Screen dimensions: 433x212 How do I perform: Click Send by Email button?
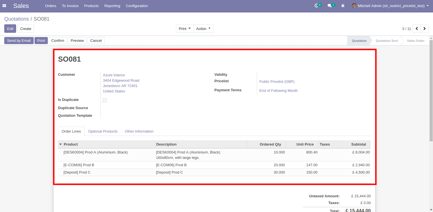(x=19, y=40)
